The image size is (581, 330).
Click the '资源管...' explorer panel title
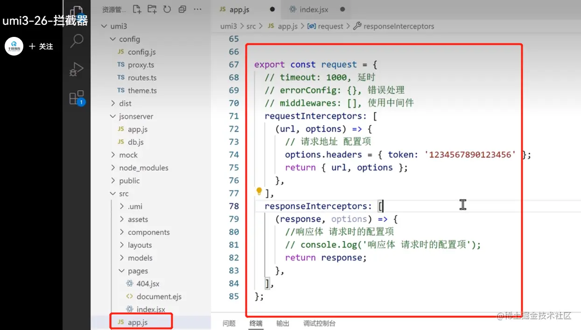pyautogui.click(x=114, y=9)
